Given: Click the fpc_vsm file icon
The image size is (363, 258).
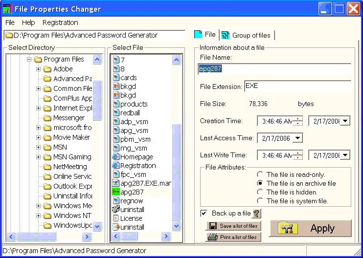Looking at the screenshot, I should click(x=116, y=174).
